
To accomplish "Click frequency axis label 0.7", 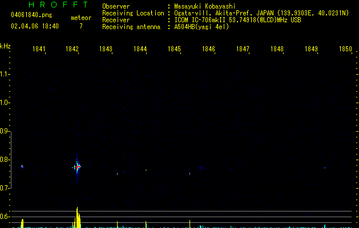I will click(x=5, y=188).
